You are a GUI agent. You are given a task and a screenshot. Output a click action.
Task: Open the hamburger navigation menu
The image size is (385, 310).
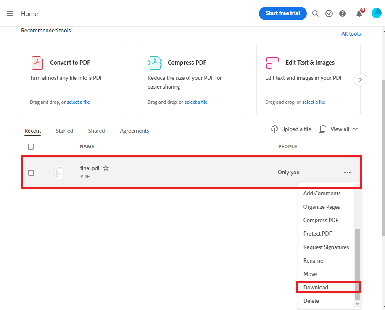pyautogui.click(x=10, y=13)
